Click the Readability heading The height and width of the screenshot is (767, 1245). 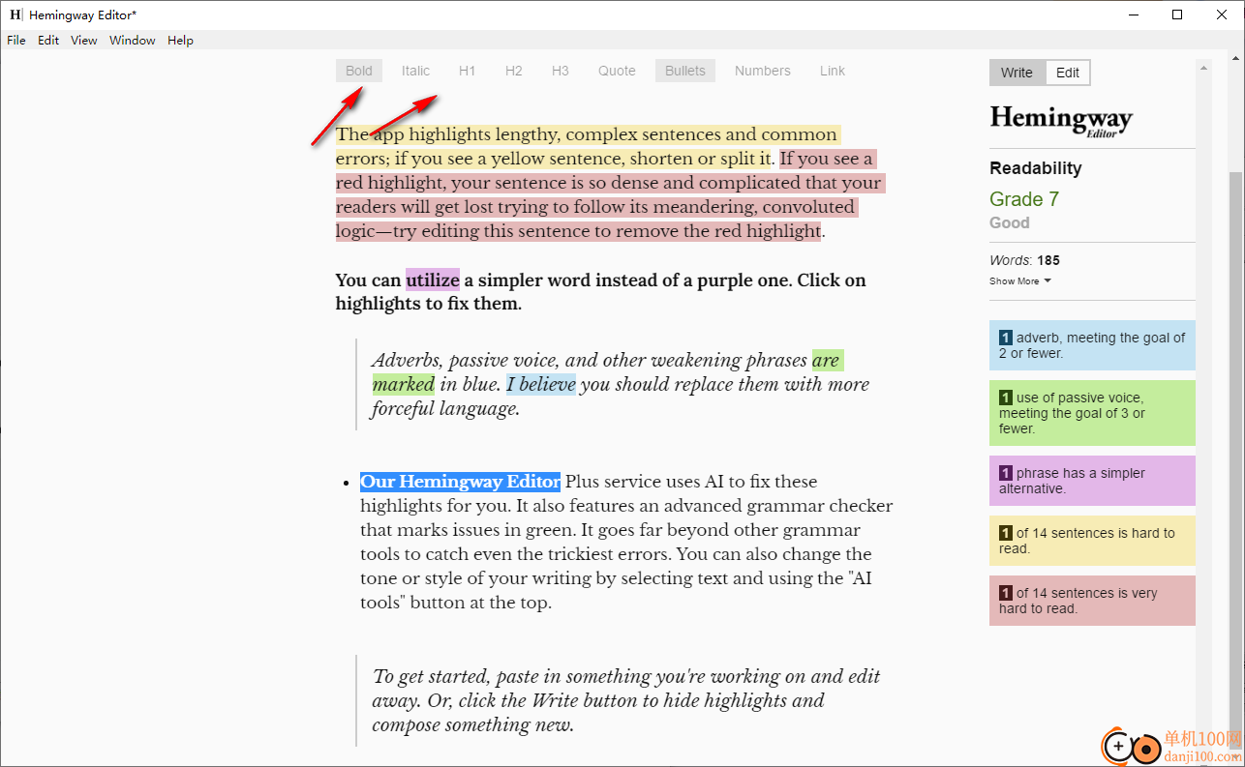1036,168
